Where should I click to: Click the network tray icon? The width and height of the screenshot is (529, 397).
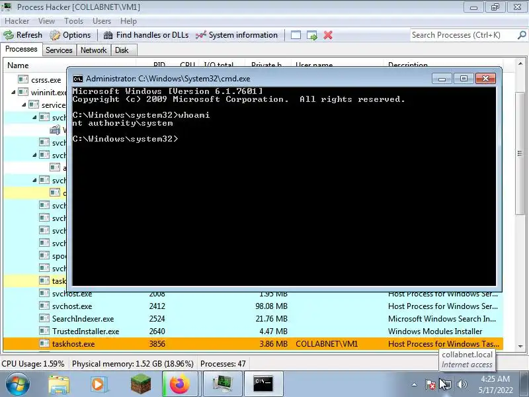(446, 384)
